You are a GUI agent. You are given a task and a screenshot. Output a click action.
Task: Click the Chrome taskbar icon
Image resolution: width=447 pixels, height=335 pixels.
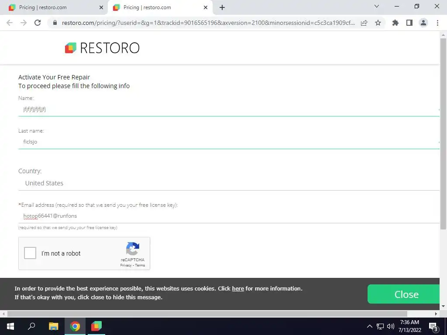tap(75, 326)
